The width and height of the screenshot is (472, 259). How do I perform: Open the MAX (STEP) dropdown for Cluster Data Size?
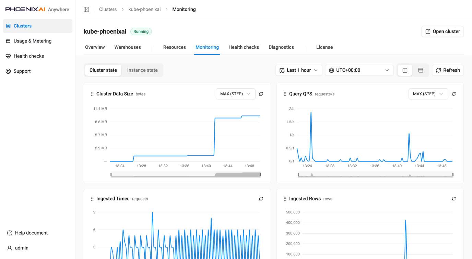(236, 94)
